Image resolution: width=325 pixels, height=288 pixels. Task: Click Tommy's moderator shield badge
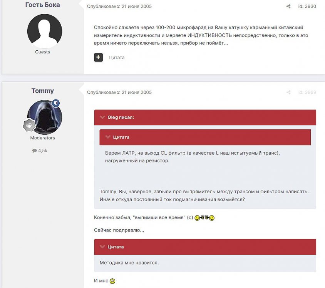tap(56, 103)
